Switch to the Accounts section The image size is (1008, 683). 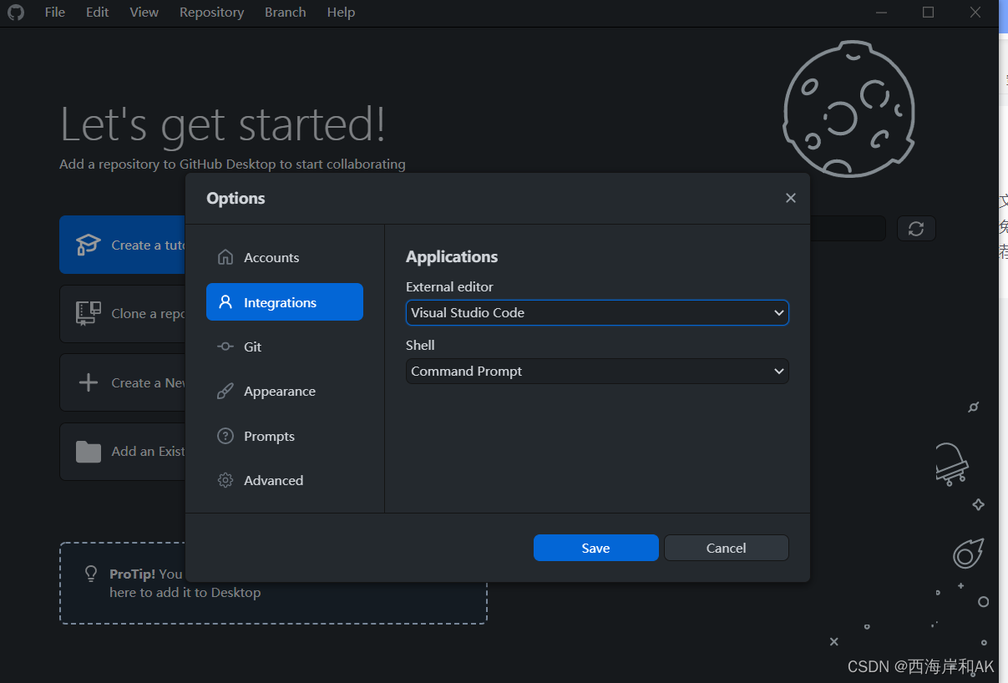[x=285, y=257]
